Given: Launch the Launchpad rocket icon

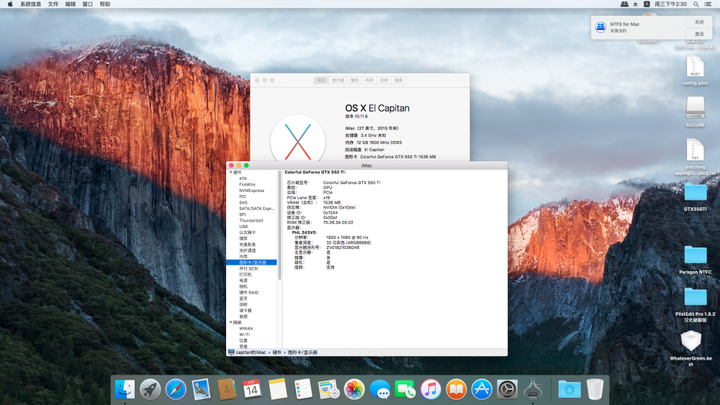Looking at the screenshot, I should (150, 389).
